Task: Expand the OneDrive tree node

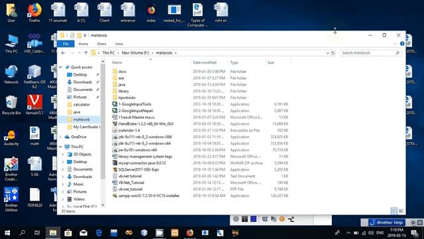Action: click(x=60, y=137)
